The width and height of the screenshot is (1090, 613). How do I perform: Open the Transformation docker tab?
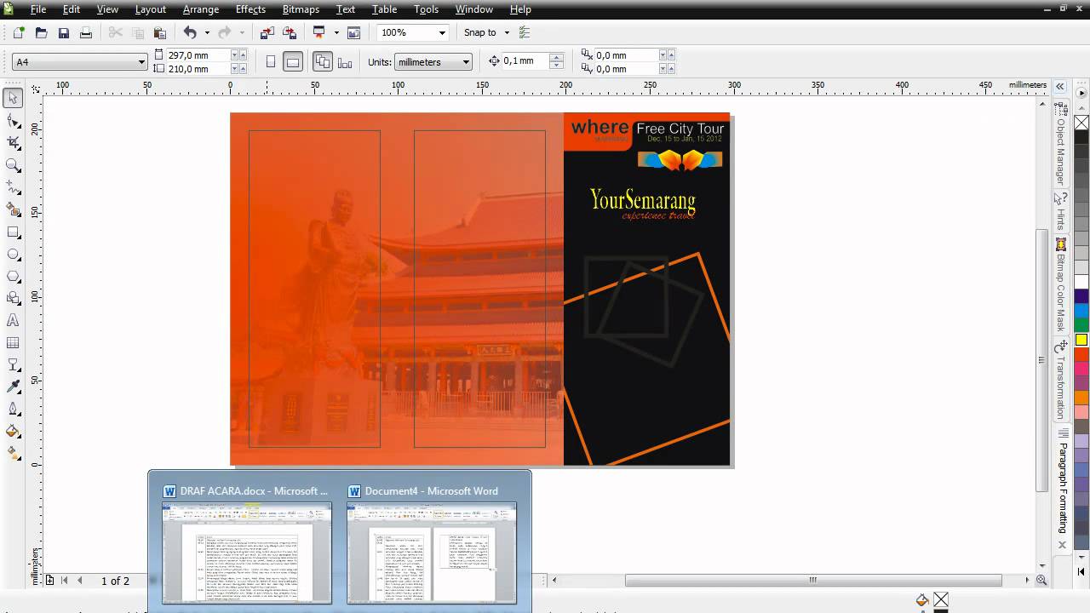click(x=1061, y=380)
